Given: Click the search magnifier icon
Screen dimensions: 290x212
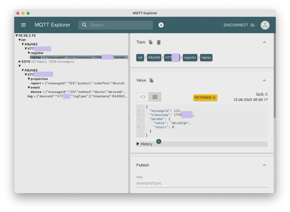Looking at the screenshot, I should 84,25.
